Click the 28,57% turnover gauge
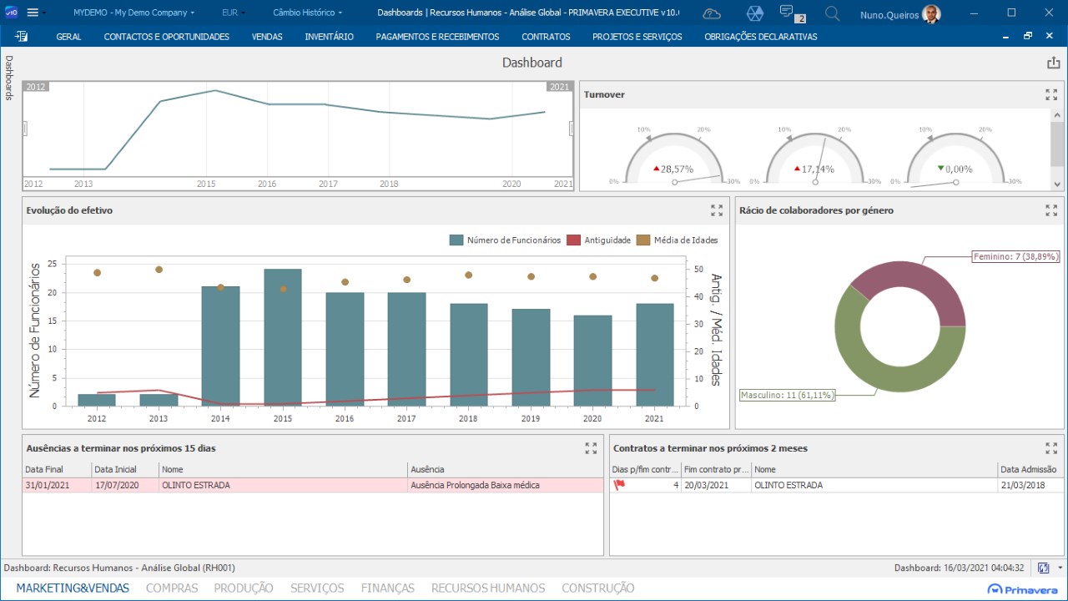Screen dimensions: 1068x601 (x=675, y=158)
